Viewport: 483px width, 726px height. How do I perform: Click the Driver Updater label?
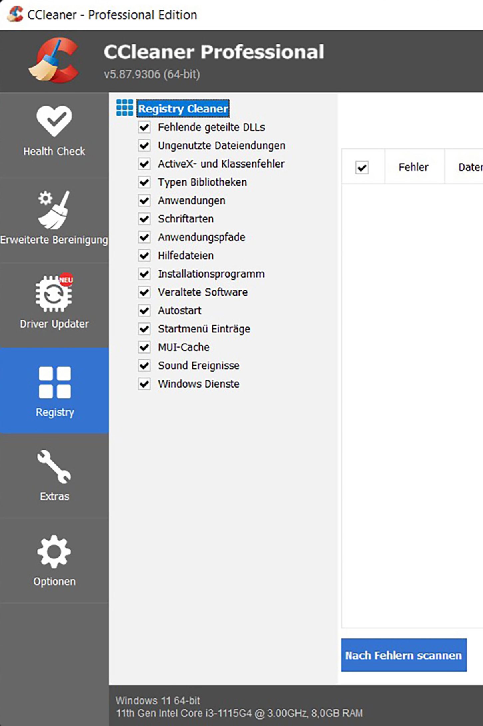[54, 324]
